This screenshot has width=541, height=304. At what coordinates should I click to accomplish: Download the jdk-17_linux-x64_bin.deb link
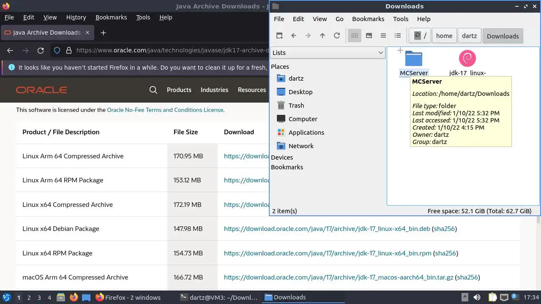(327, 229)
